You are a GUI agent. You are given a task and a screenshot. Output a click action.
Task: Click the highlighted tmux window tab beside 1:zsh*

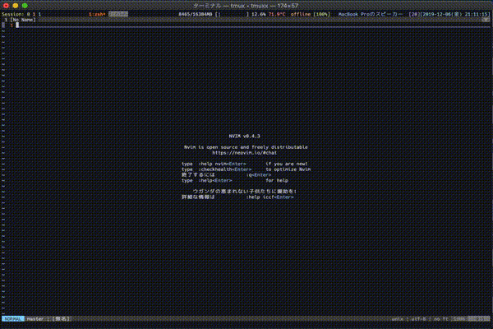coord(118,14)
